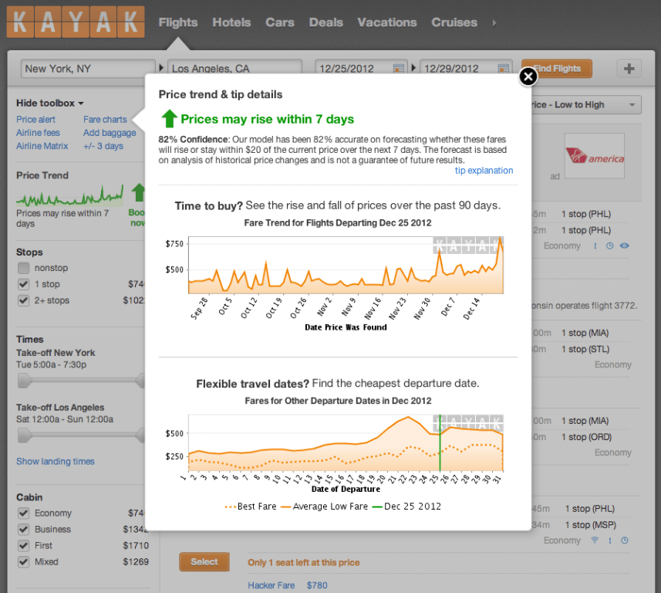The width and height of the screenshot is (661, 593).
Task: Uncheck the Business cabin checkbox
Action: (24, 530)
